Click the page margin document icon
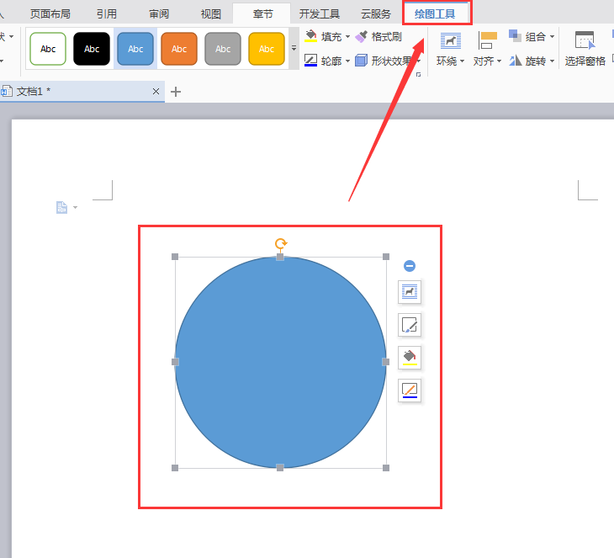This screenshot has height=558, width=614. click(61, 207)
